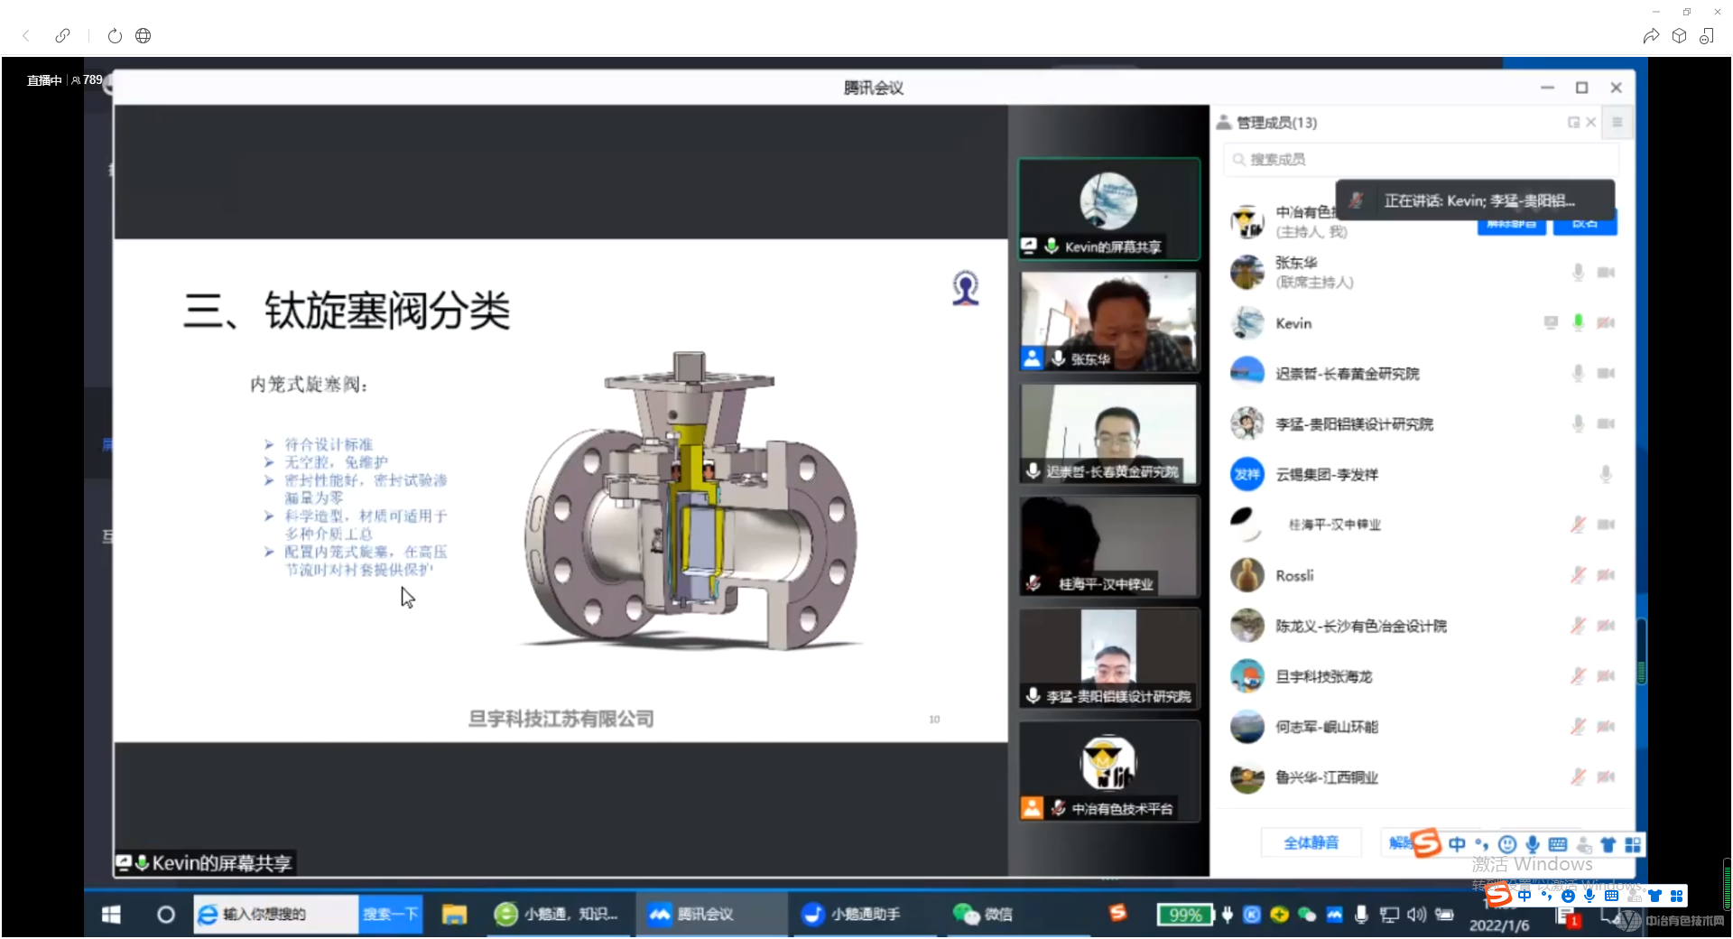This screenshot has height=939, width=1733.
Task: Click the 99% battery indicator
Action: (x=1185, y=915)
